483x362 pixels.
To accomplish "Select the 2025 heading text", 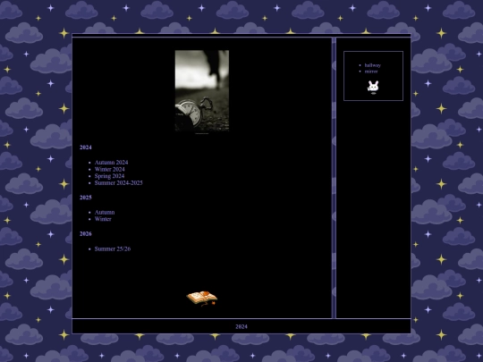I will [x=86, y=198].
